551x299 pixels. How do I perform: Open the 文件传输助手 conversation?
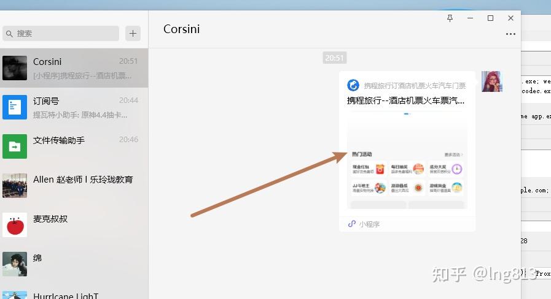74,146
